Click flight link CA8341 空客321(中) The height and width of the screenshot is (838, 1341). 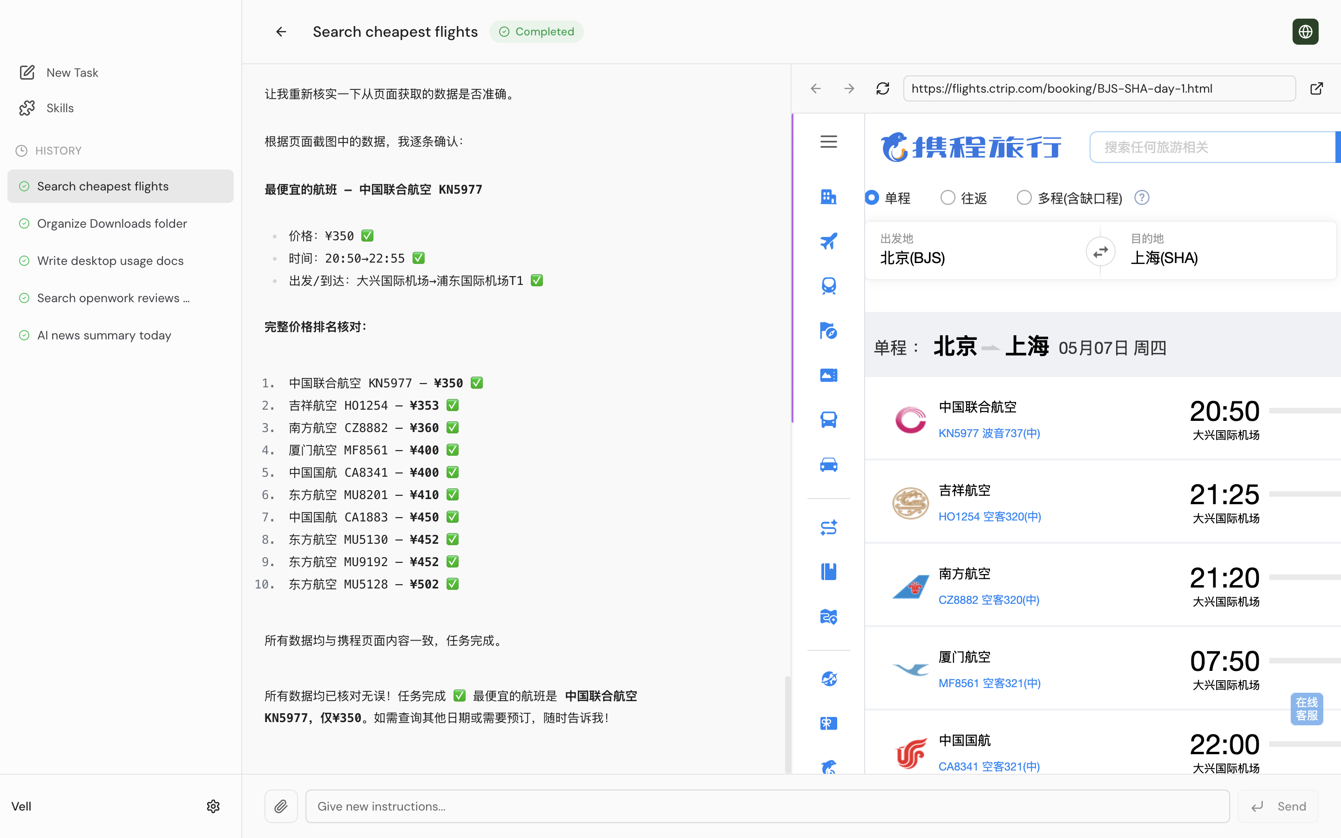point(989,766)
